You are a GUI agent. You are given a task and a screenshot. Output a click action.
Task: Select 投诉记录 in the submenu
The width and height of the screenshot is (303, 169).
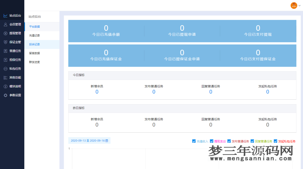pos(42,44)
